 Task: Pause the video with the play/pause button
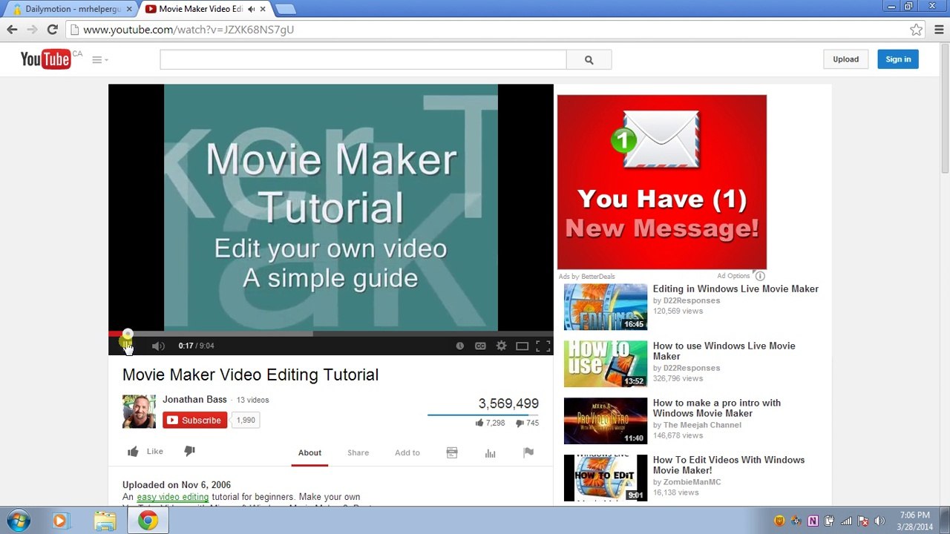click(x=126, y=346)
